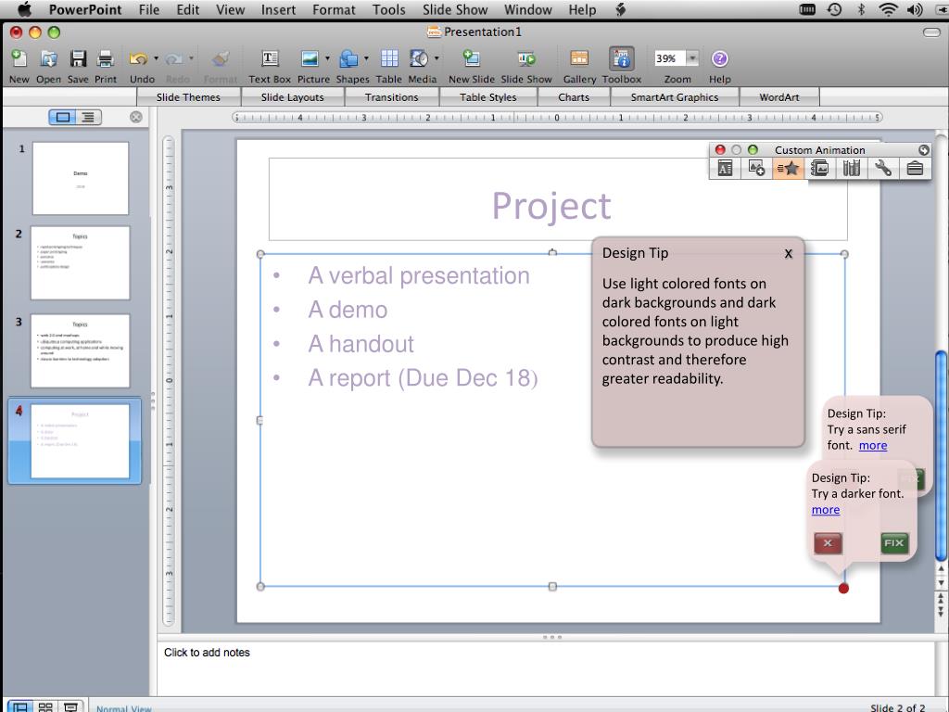Screen dimensions: 949x712
Task: Open Formatting Palette icon in Toolbox
Action: (x=725, y=169)
